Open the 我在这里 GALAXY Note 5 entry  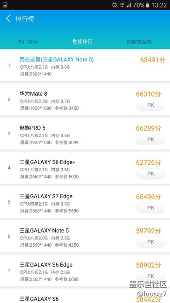85,65
